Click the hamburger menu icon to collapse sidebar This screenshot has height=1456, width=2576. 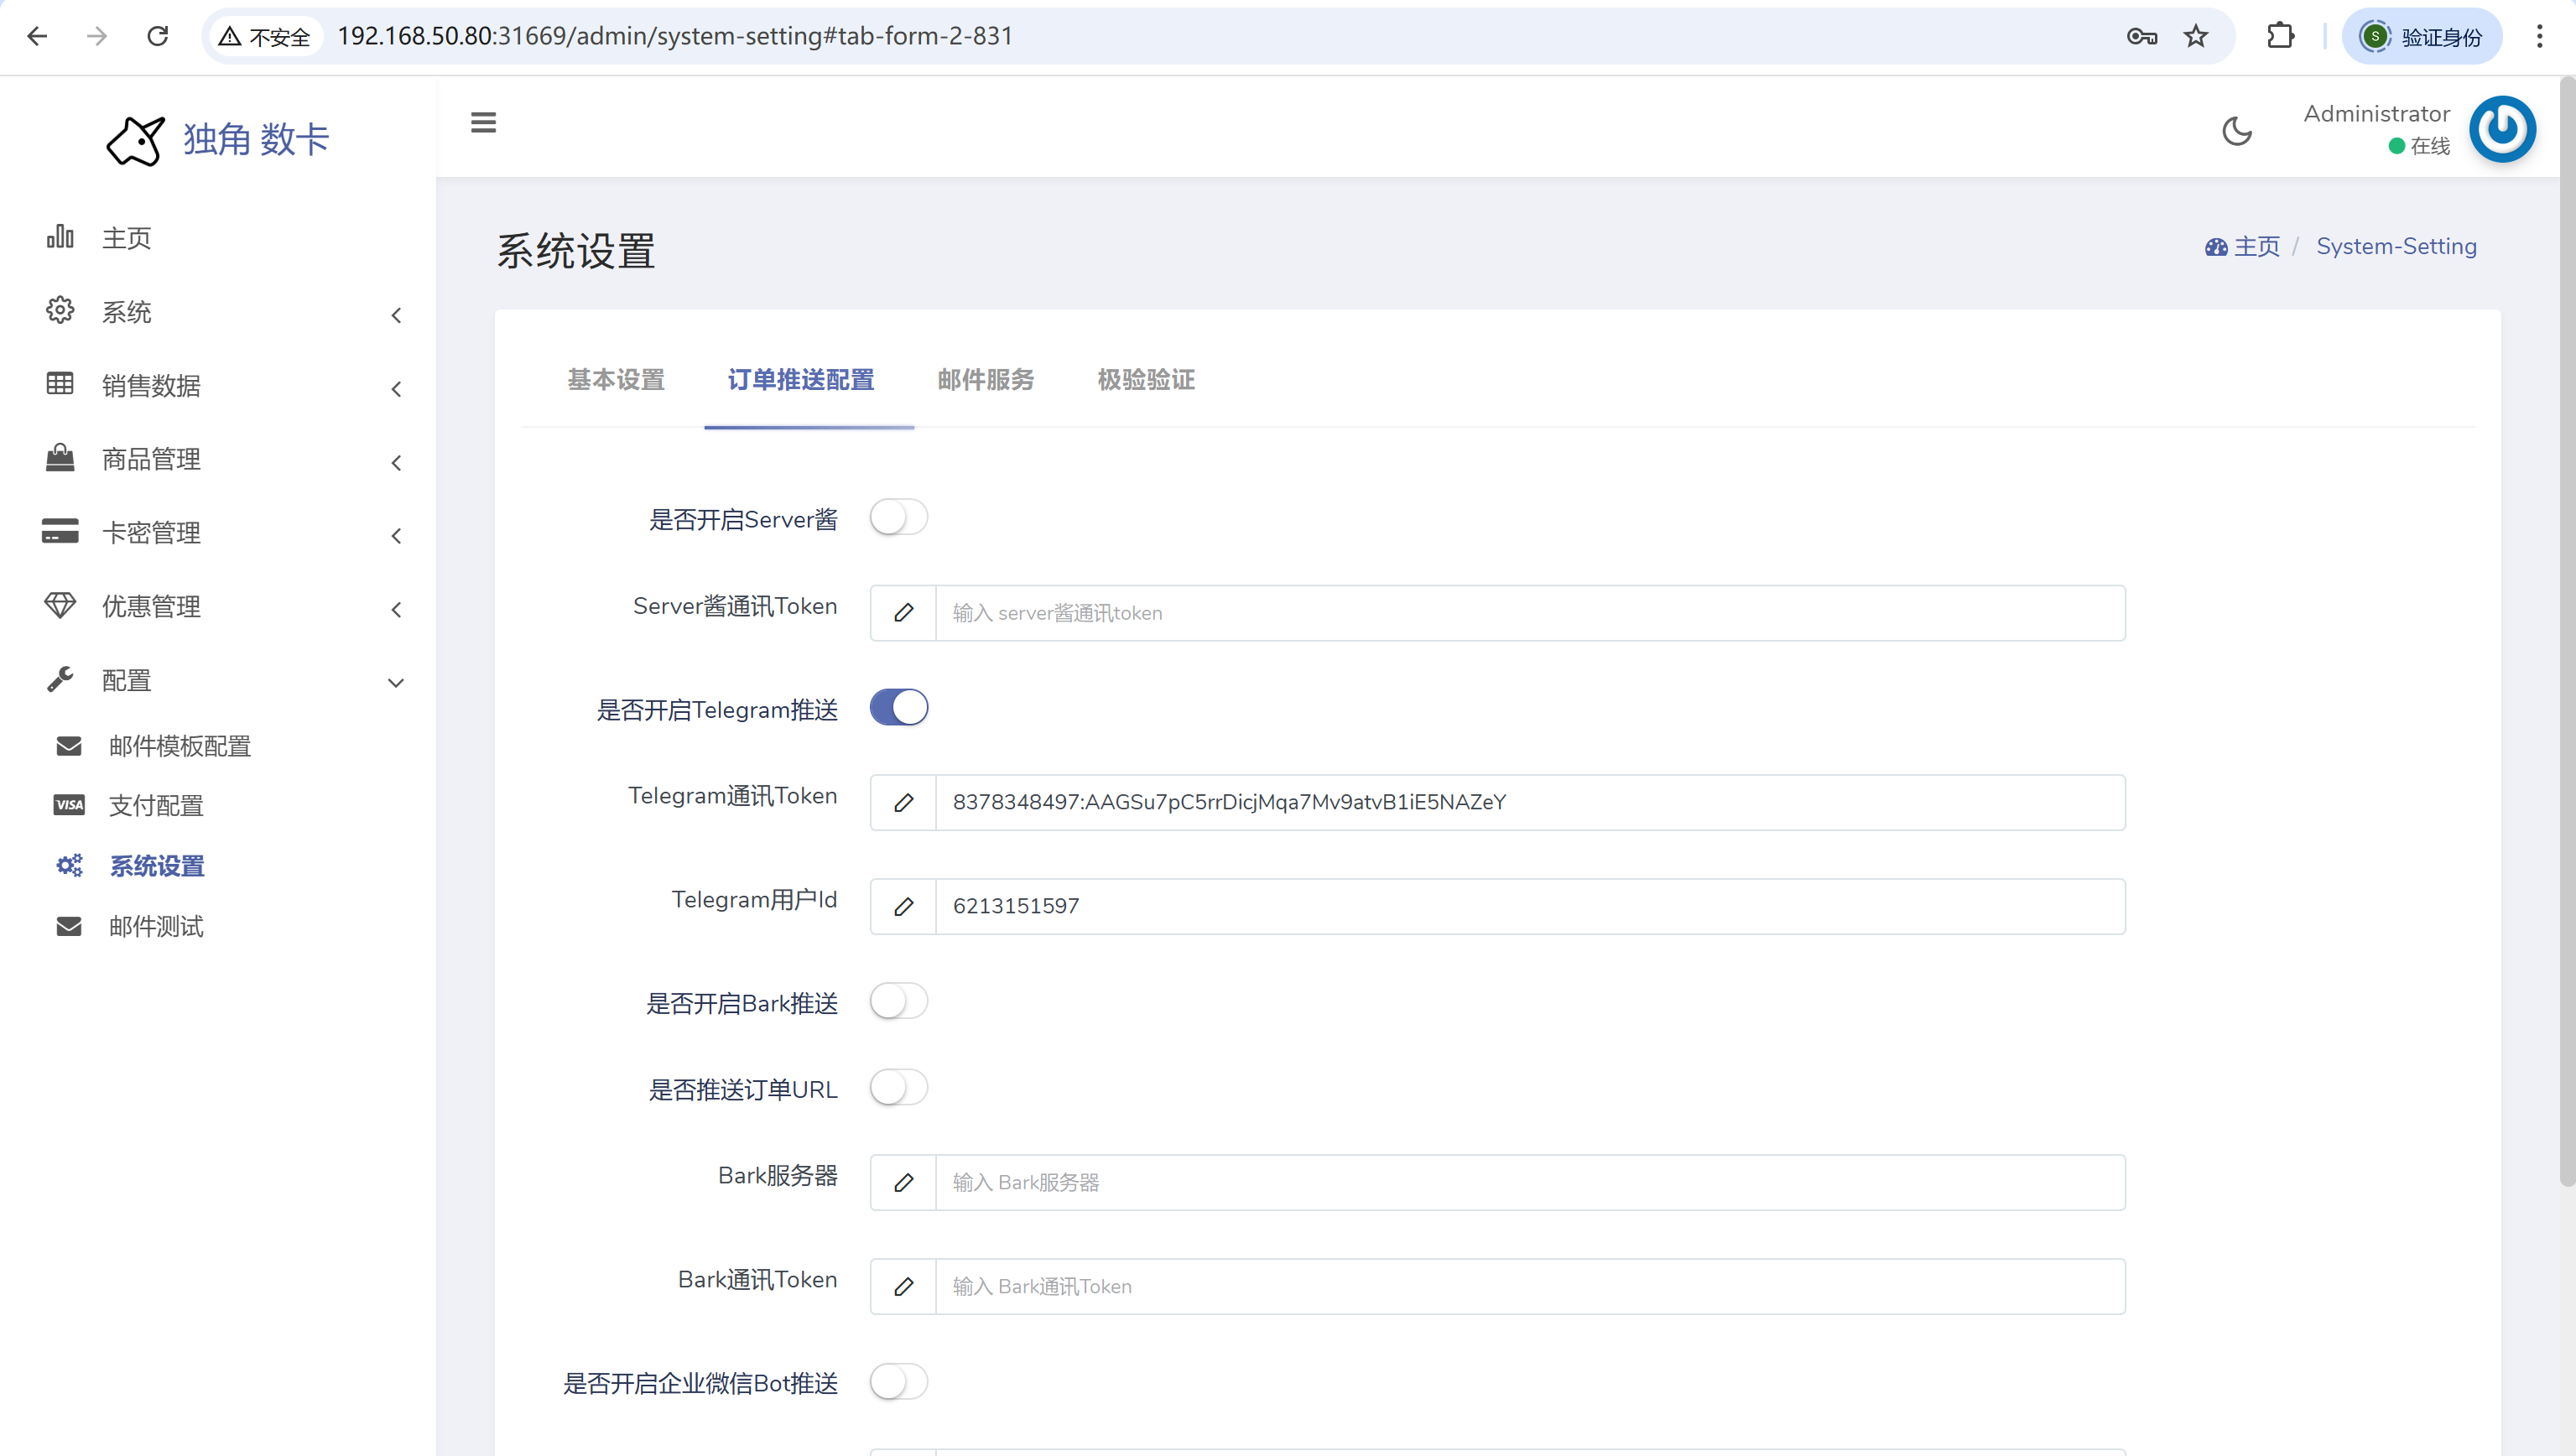[483, 123]
